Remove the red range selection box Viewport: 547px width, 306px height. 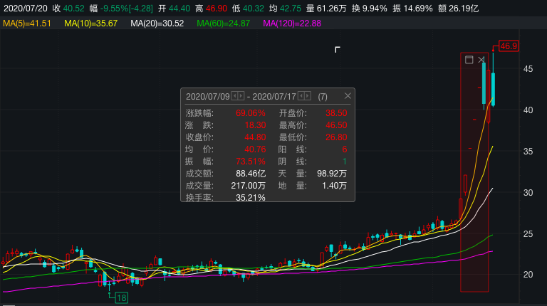[x=481, y=60]
